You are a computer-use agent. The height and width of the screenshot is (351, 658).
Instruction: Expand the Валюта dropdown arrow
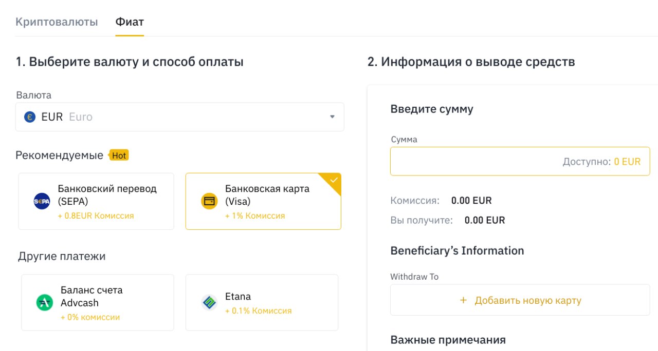(x=332, y=117)
